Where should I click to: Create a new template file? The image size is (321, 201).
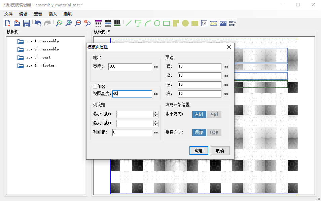point(8,23)
